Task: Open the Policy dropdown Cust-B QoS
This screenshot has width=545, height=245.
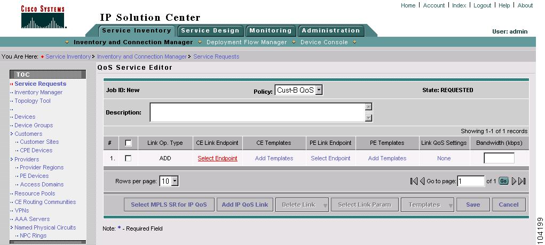Action: (298, 90)
